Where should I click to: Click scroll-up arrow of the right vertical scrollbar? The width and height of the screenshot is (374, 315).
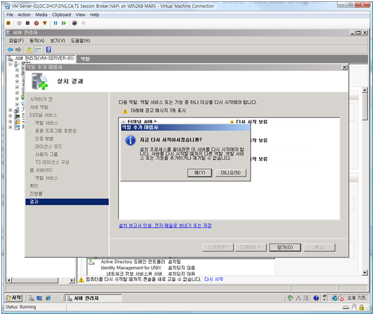click(x=365, y=90)
